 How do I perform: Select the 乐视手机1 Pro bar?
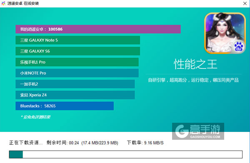[x=77, y=62]
